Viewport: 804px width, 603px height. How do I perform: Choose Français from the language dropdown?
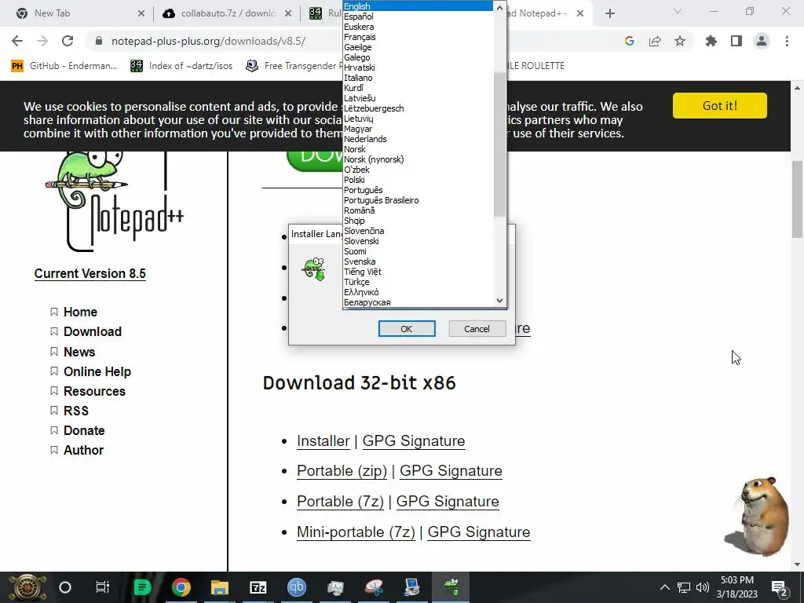point(418,37)
